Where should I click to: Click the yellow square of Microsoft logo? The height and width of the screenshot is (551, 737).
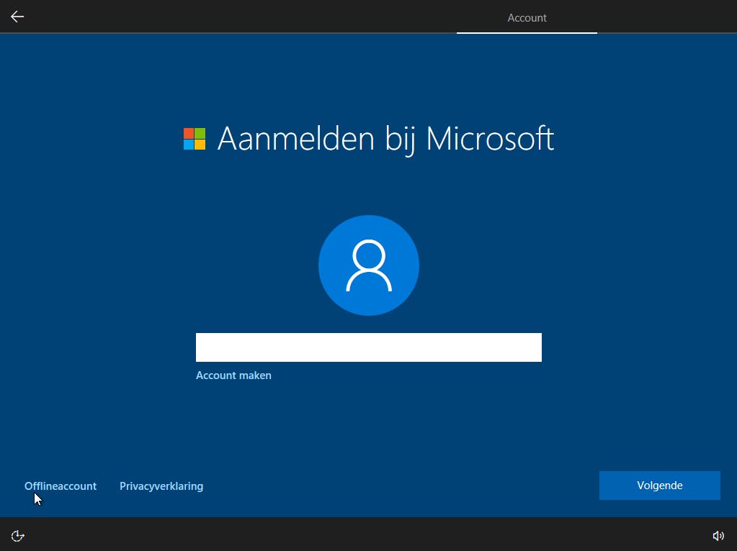pyautogui.click(x=200, y=145)
